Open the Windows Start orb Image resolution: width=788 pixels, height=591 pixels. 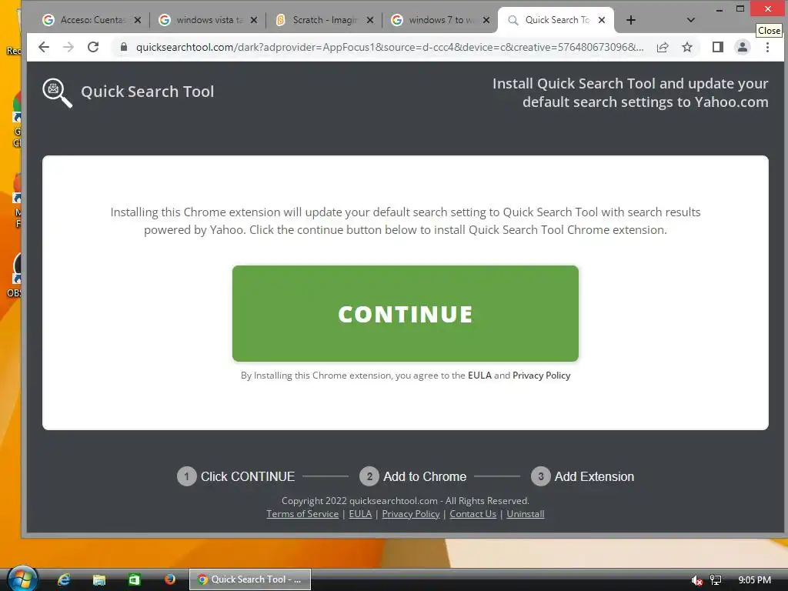tap(21, 579)
